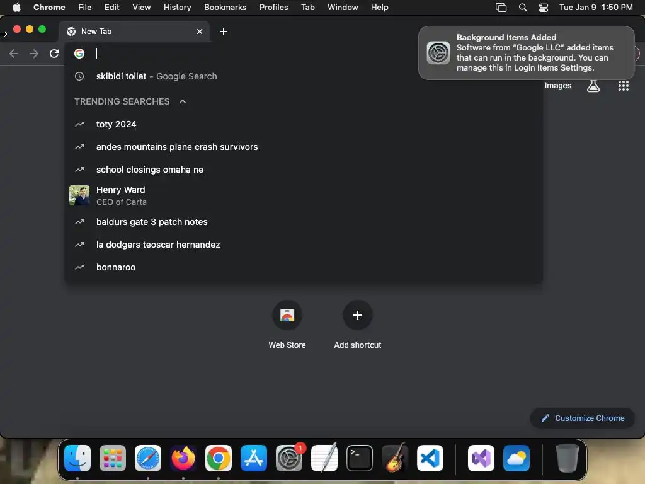Click the Stage Manager menu bar icon

coord(501,8)
